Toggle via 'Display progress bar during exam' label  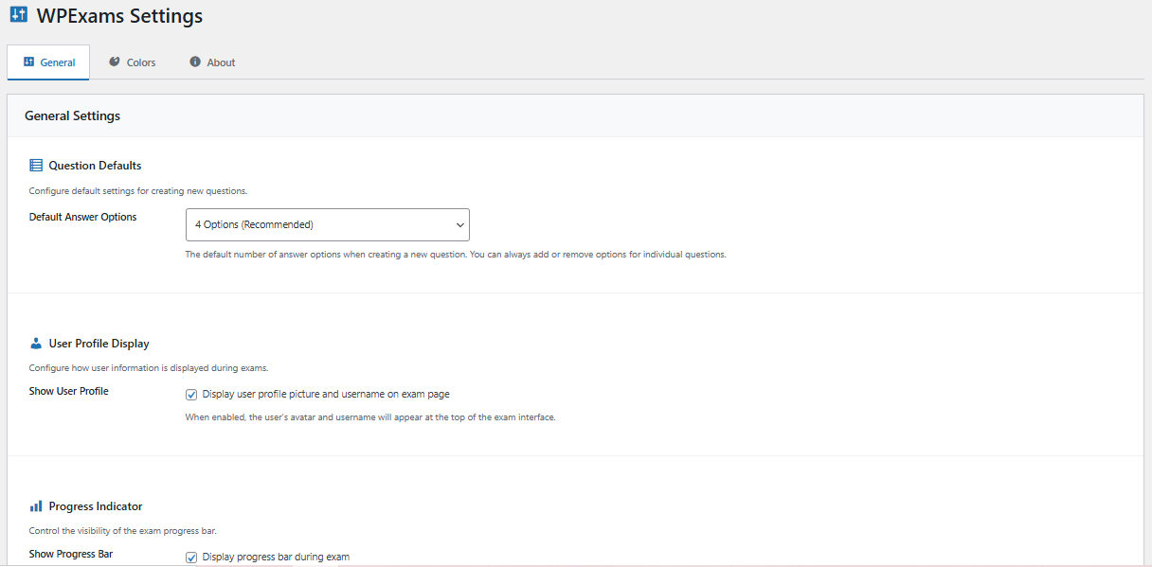(276, 558)
